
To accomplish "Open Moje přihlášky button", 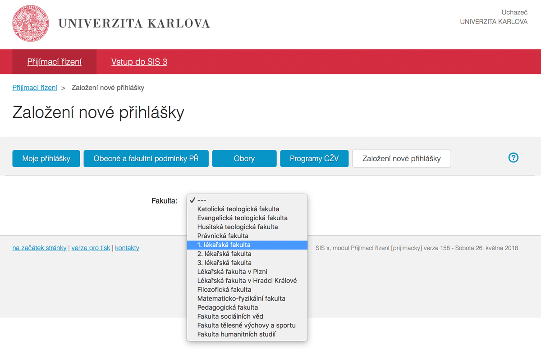I will 46,158.
